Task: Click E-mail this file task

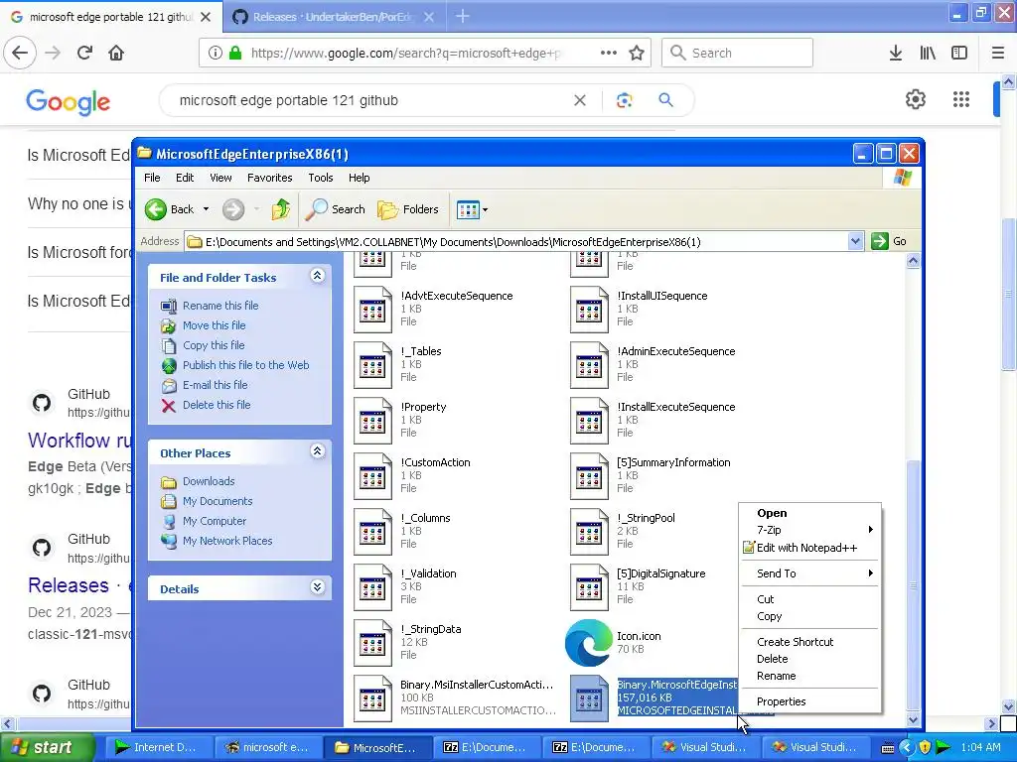Action: coord(215,385)
